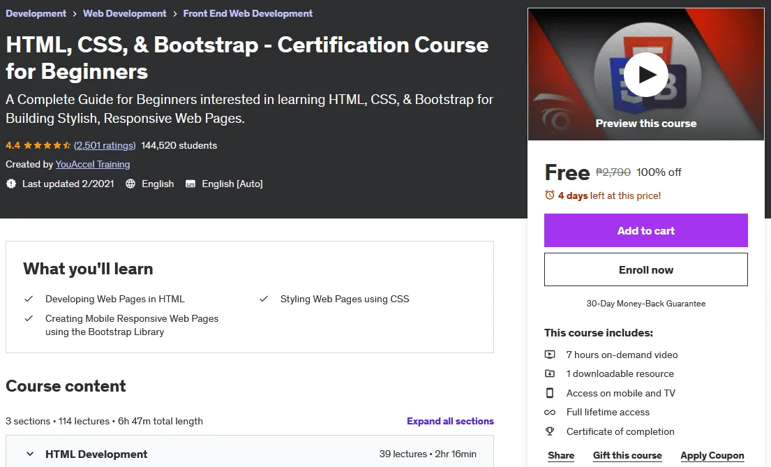Click the closed captions icon
Image resolution: width=771 pixels, height=467 pixels.
pyautogui.click(x=190, y=184)
